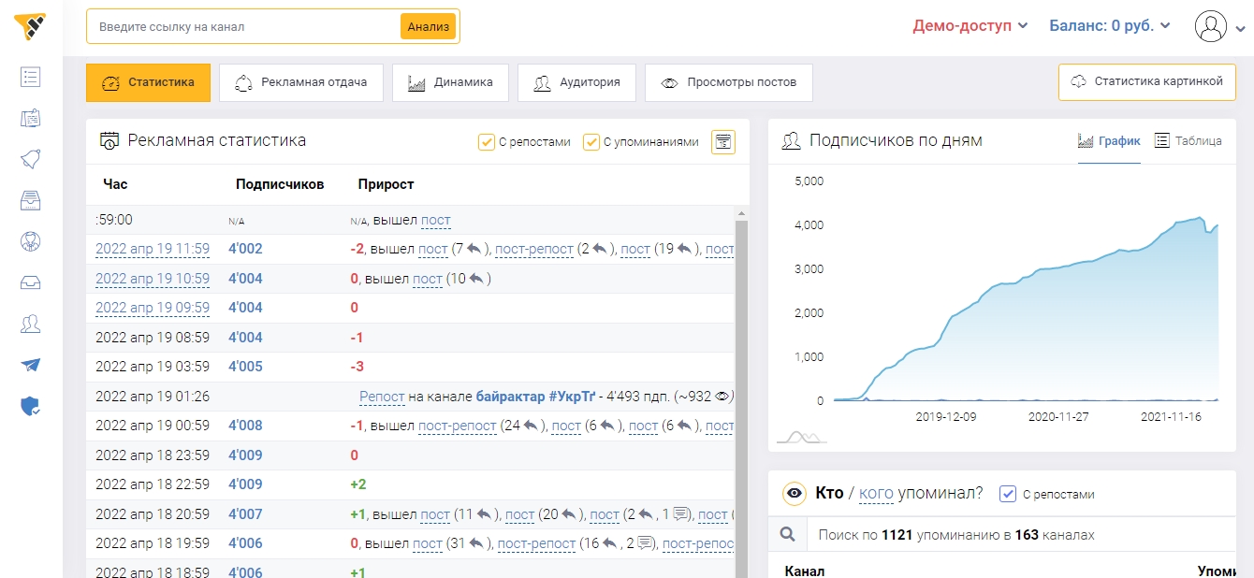Open the 2022 апр 19 11:59 link

[153, 249]
